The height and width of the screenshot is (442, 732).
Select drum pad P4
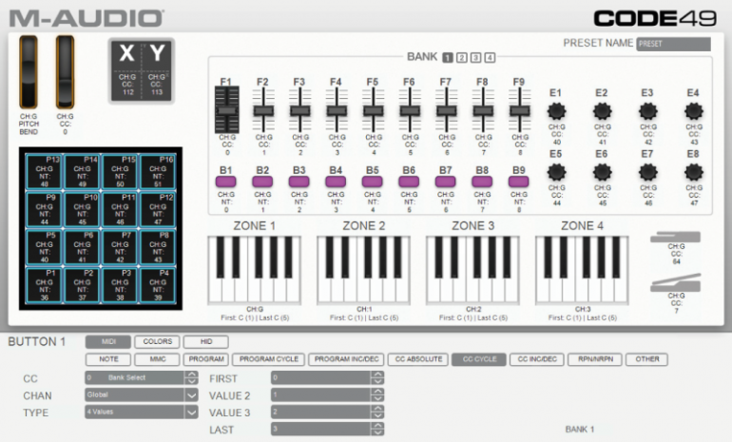point(158,285)
